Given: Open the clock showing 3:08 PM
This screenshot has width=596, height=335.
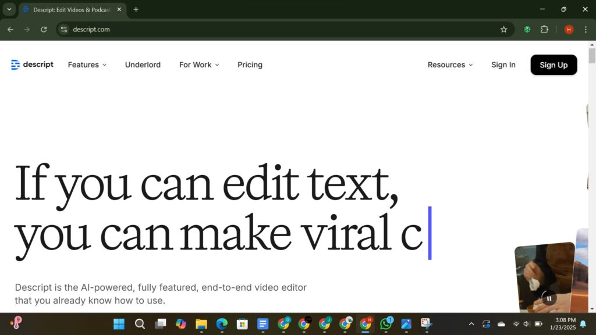Looking at the screenshot, I should point(563,324).
